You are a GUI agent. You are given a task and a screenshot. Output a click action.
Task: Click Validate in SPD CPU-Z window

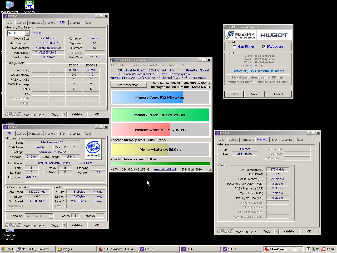click(x=77, y=114)
